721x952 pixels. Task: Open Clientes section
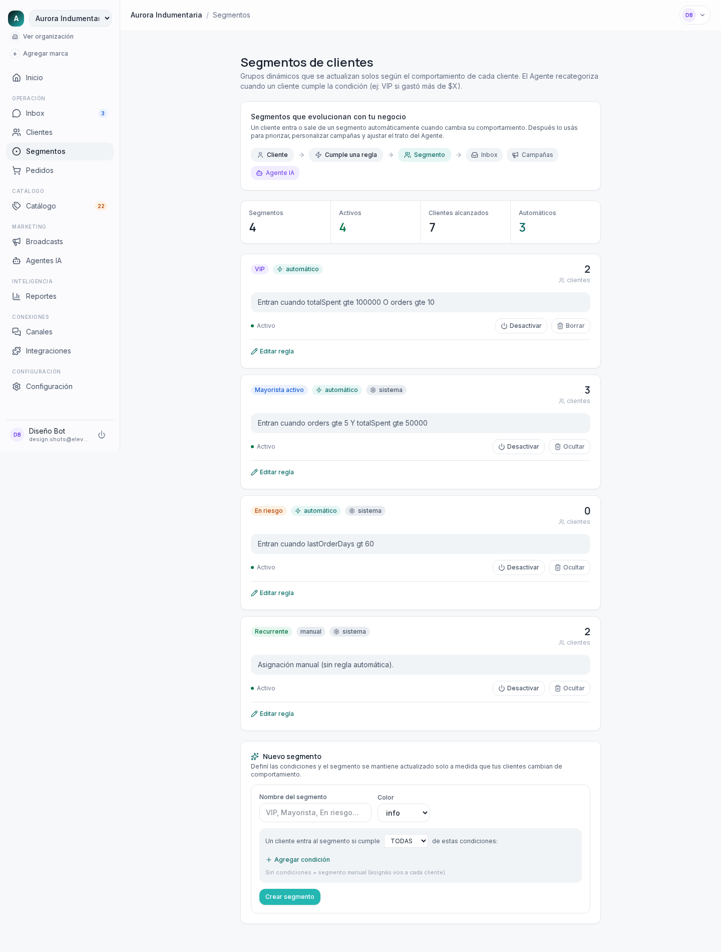click(x=60, y=132)
